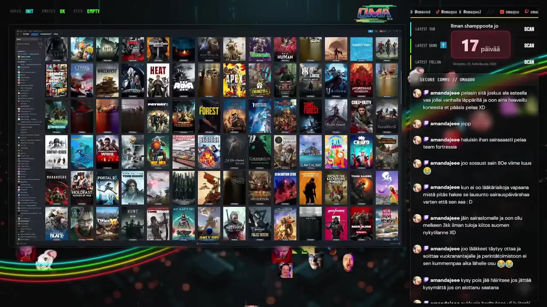Select the Besiege game cover
The height and width of the screenshot is (307, 547).
tap(209, 152)
